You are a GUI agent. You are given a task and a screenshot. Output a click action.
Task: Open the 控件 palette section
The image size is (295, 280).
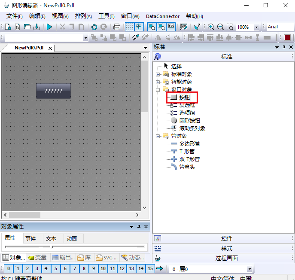pos(226,238)
